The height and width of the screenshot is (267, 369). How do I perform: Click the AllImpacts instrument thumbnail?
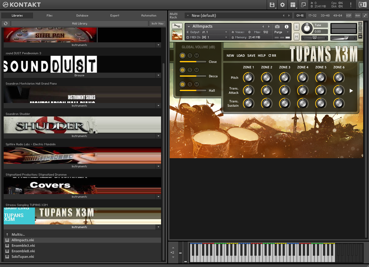click(177, 35)
